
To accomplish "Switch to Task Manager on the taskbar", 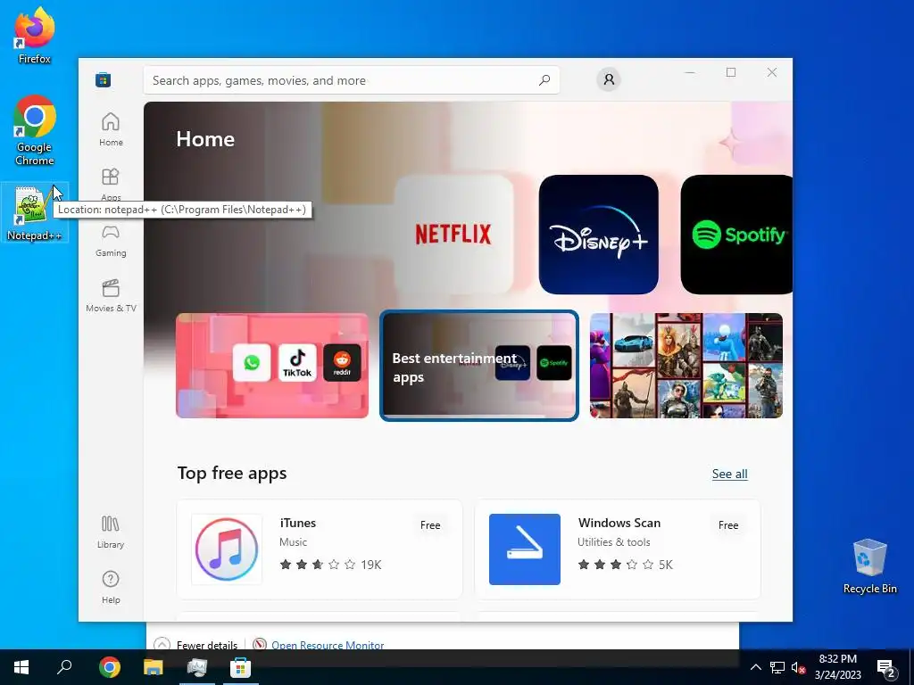I will coord(197,667).
